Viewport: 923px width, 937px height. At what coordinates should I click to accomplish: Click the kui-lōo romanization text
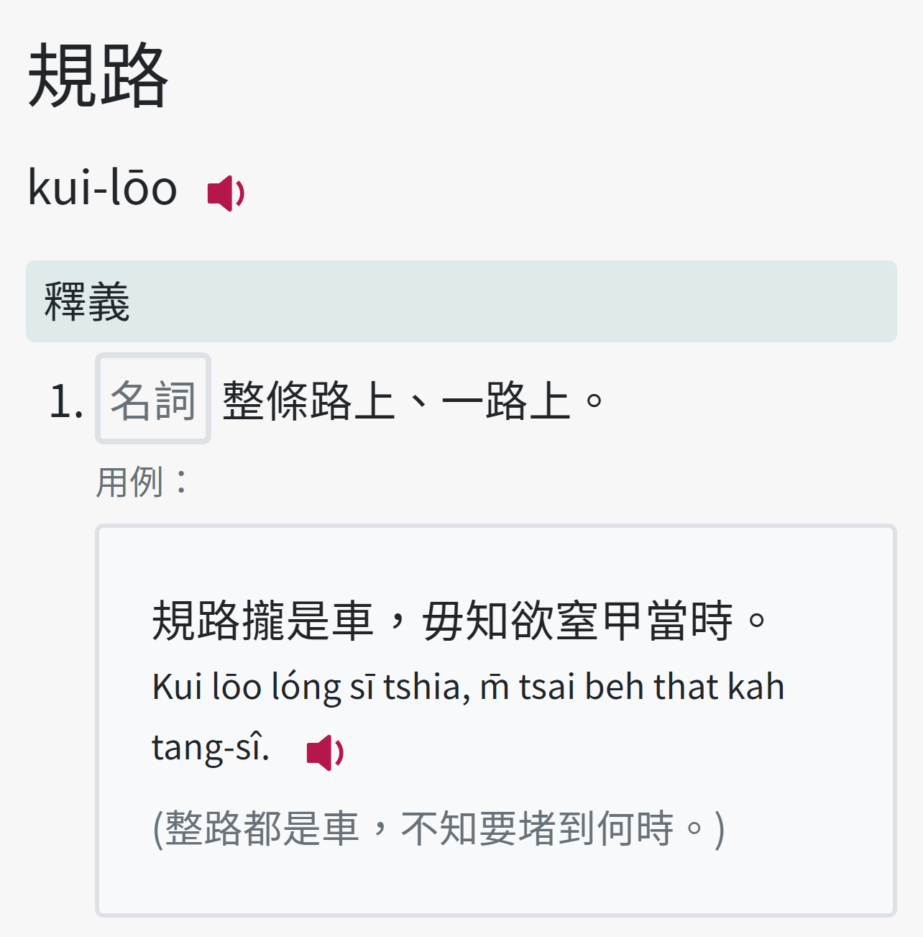(102, 188)
